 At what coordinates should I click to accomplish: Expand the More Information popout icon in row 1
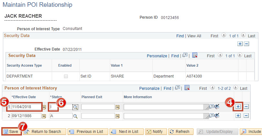211,107
